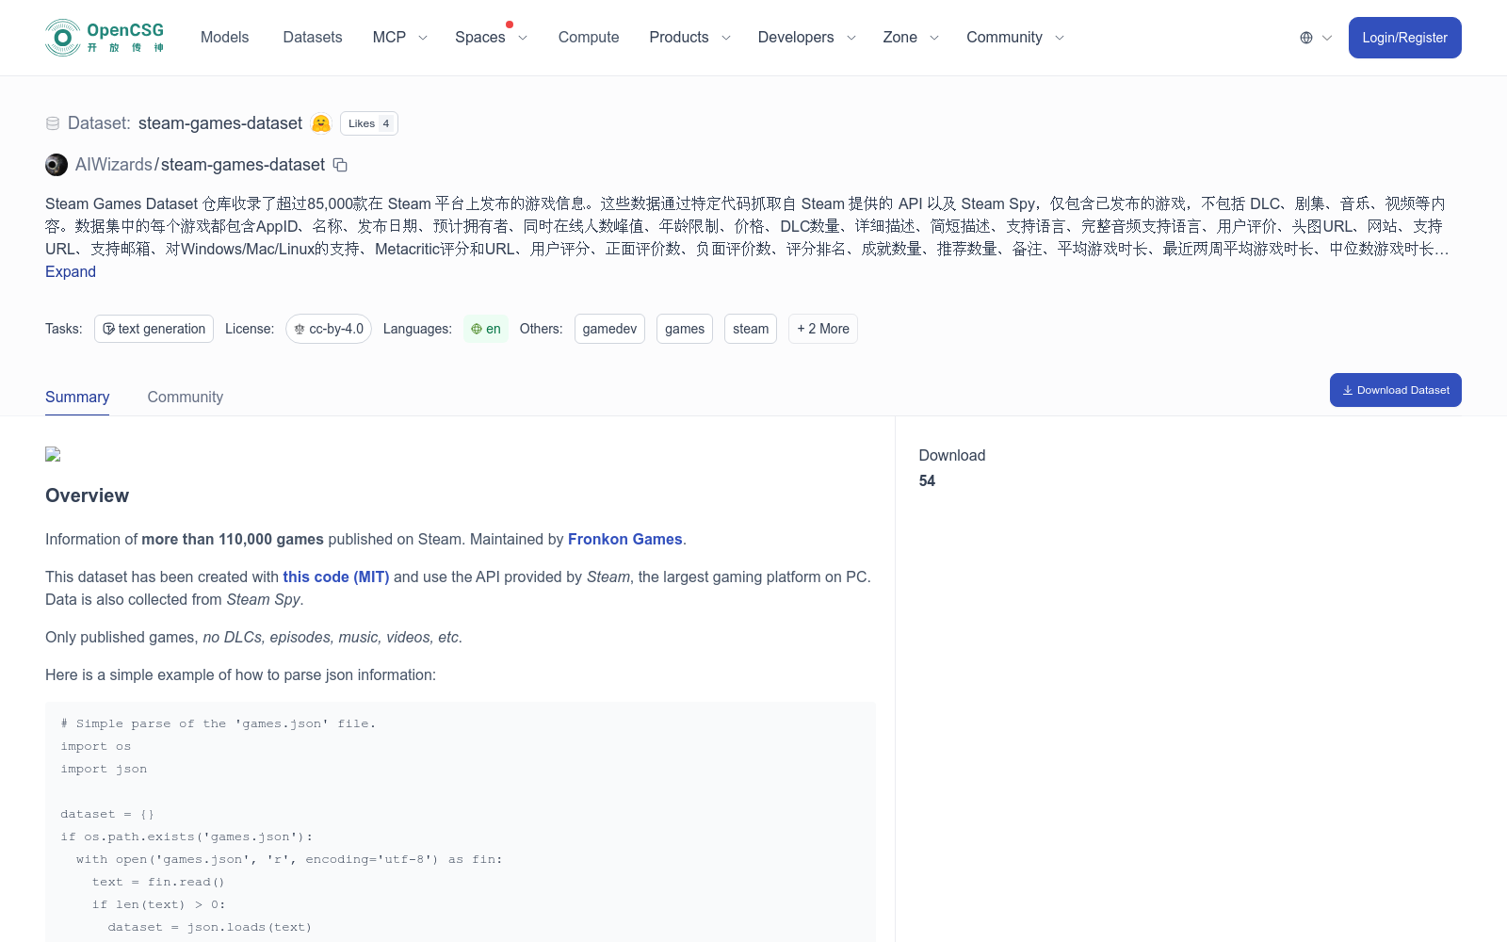Expand the full dataset description

[71, 271]
